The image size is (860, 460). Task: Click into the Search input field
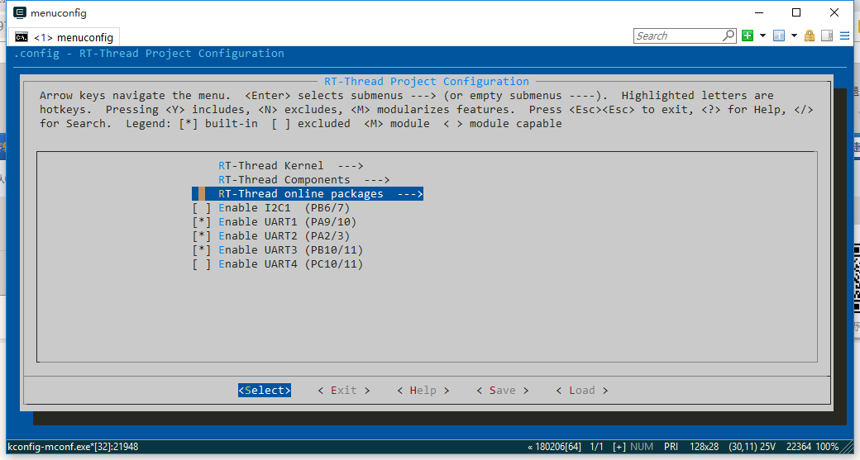(678, 36)
